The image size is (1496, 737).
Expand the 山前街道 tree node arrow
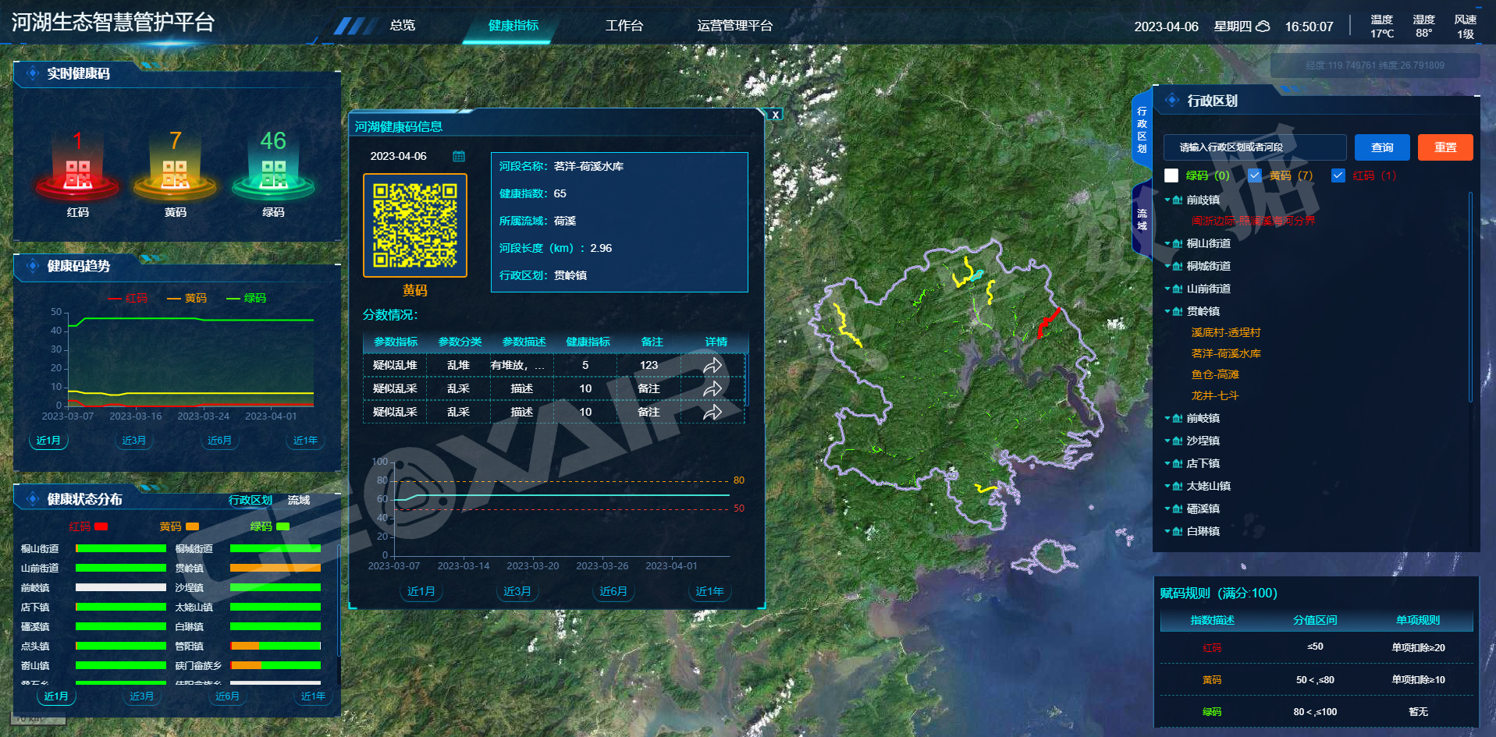pos(1167,289)
